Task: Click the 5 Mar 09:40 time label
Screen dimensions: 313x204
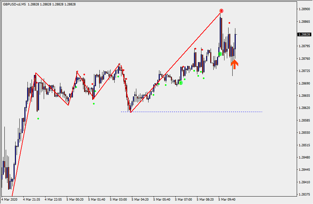Action: coord(227,200)
